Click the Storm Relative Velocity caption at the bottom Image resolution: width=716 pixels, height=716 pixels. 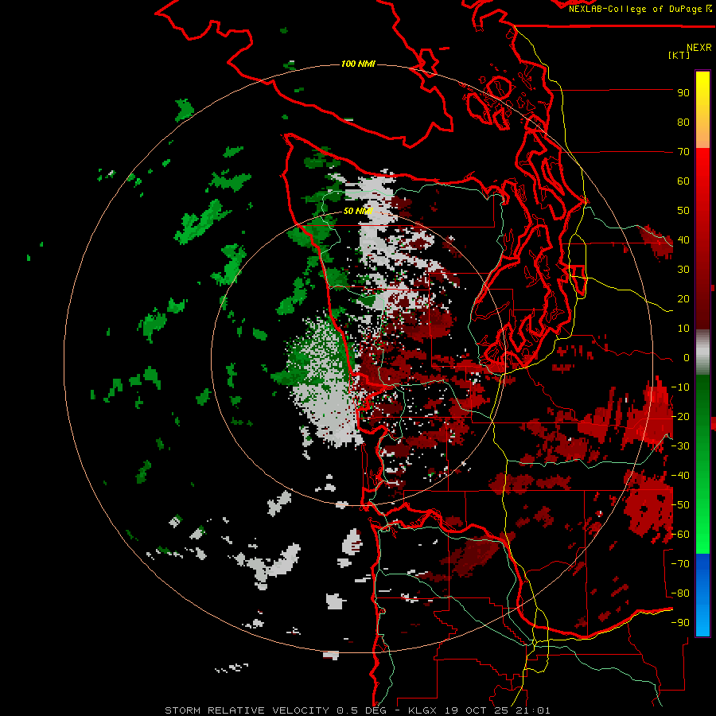(x=357, y=710)
